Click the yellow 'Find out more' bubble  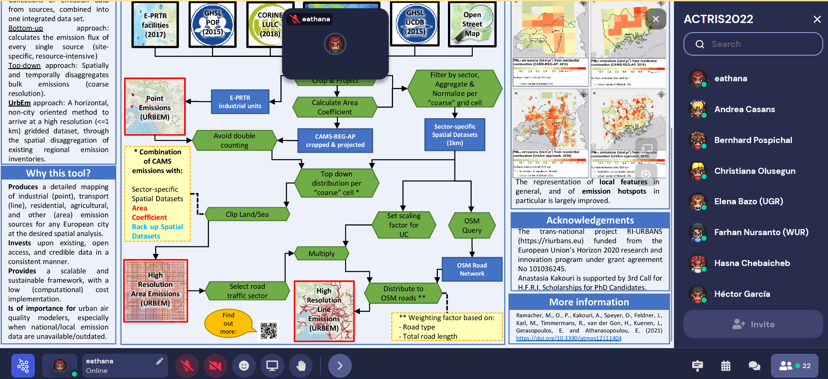coord(229,323)
